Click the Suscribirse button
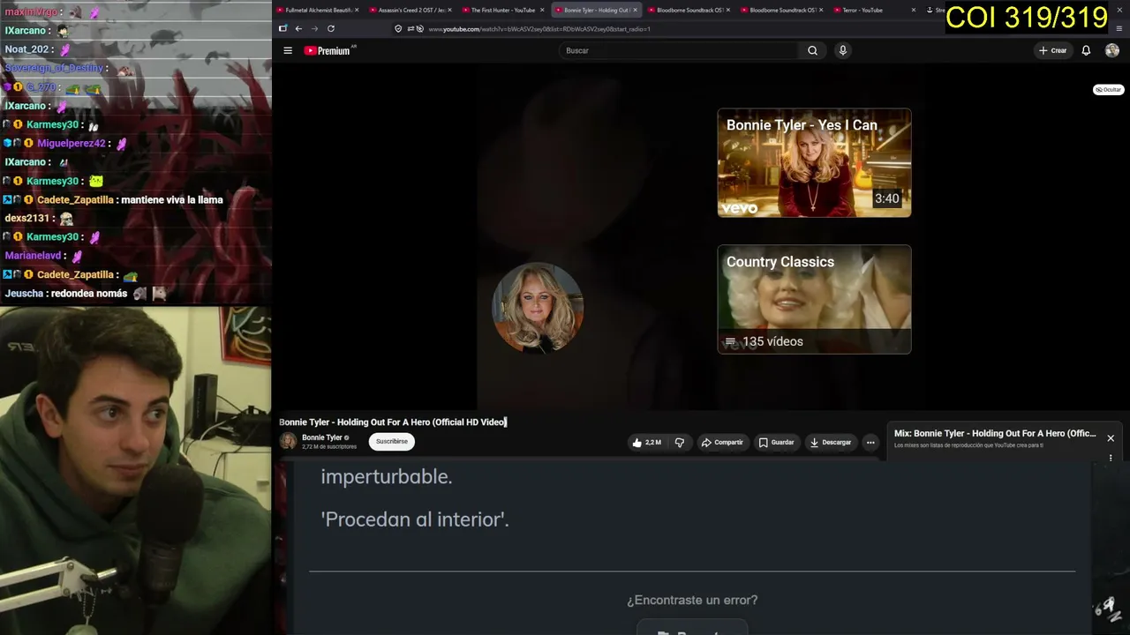The image size is (1130, 635). [x=392, y=442]
